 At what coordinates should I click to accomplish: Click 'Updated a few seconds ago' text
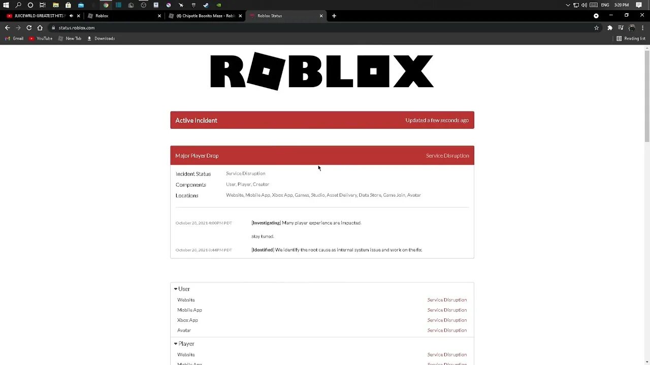[x=437, y=120]
